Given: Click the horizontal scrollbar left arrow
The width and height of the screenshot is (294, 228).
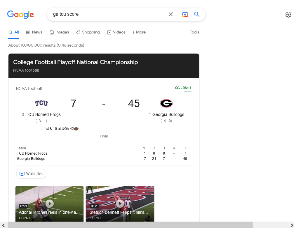Looking at the screenshot, I should [4, 225].
